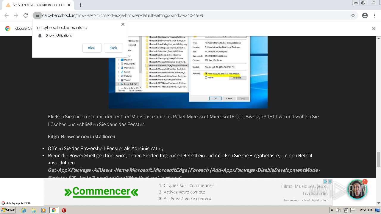The image size is (381, 214).
Task: Open Windows Explorer folder from taskbar
Action: pyautogui.click(x=34, y=210)
